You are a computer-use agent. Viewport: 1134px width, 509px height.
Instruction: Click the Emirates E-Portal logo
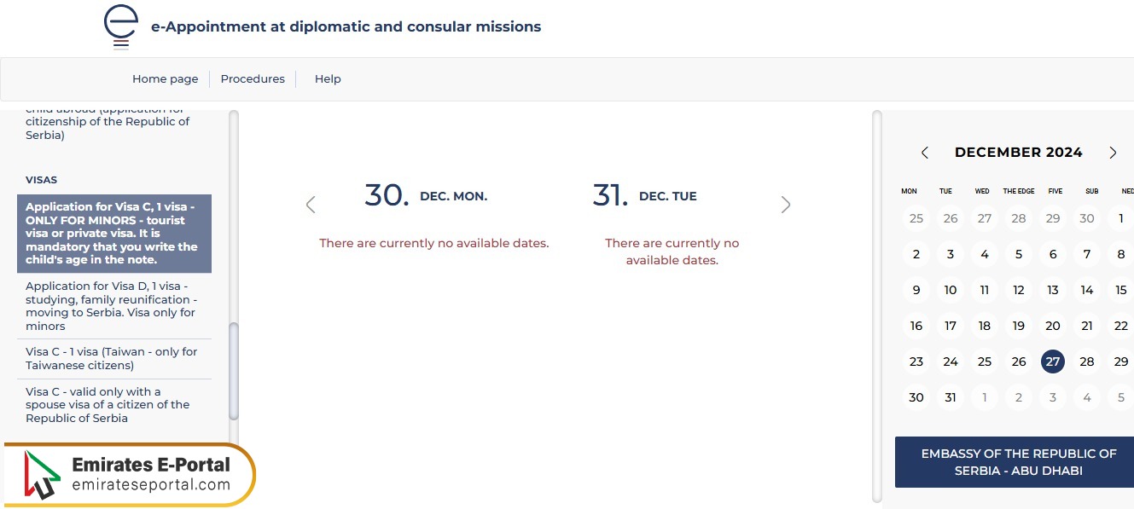[x=128, y=474]
